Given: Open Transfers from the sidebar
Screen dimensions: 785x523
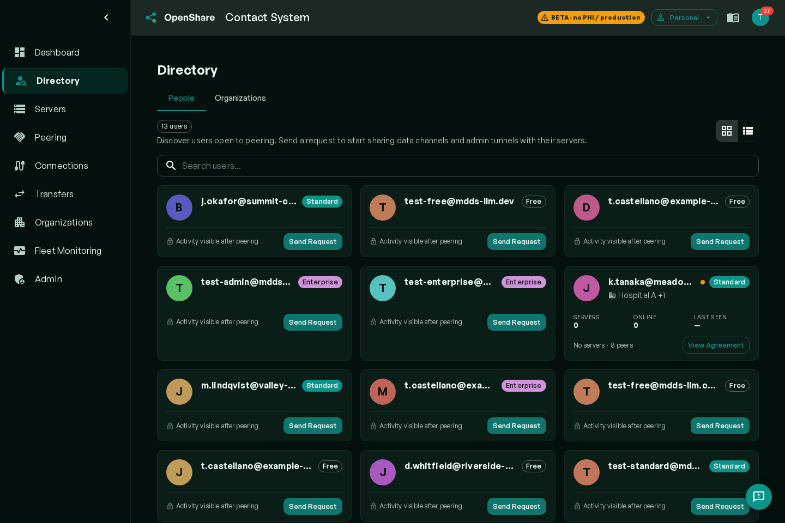Looking at the screenshot, I should click(x=65, y=194).
